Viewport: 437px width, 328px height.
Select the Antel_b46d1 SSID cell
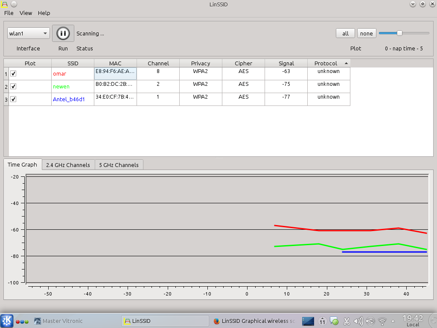(x=73, y=99)
